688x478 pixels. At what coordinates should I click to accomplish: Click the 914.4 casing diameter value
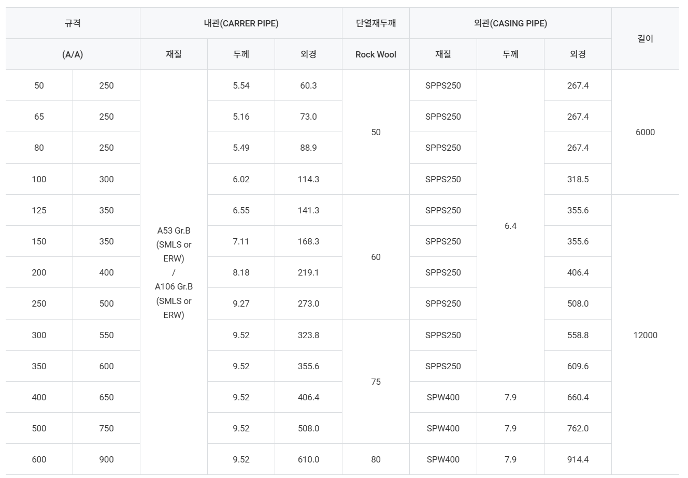pyautogui.click(x=578, y=459)
